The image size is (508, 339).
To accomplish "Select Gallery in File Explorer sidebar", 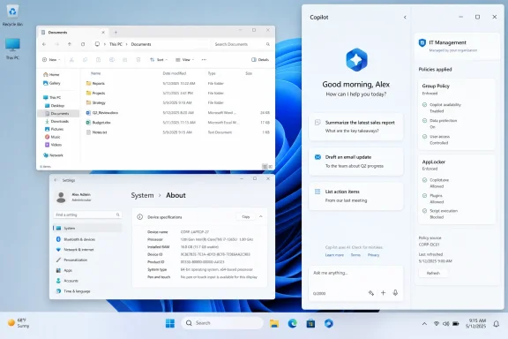I will [58, 83].
